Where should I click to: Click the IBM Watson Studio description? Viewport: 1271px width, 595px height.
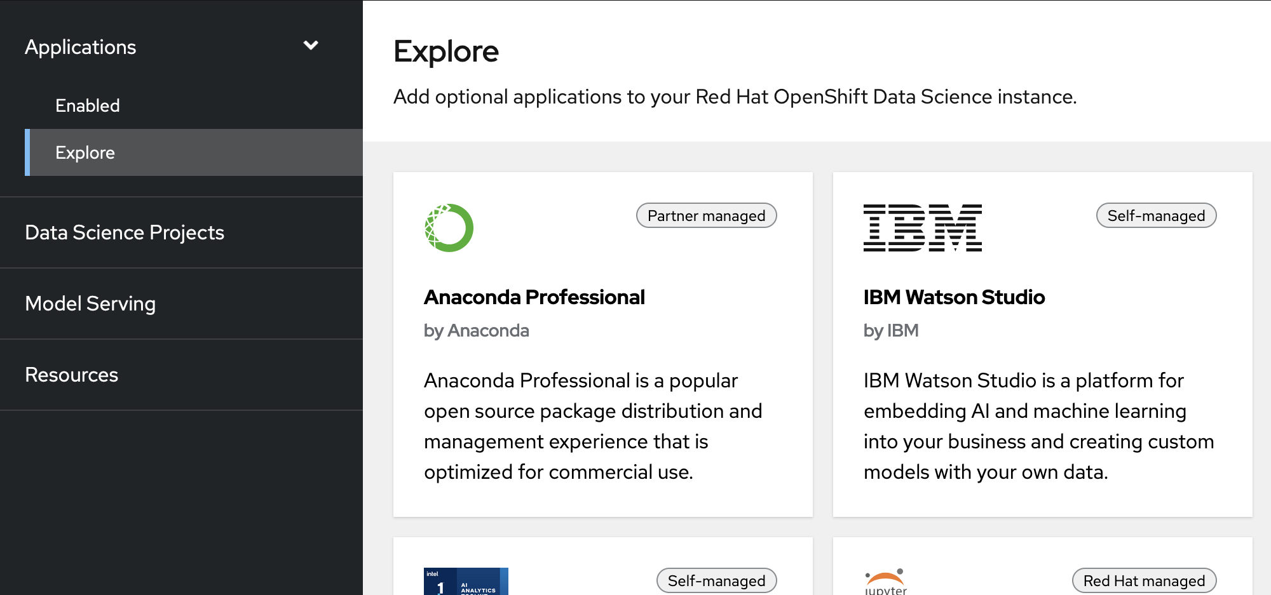(1038, 426)
